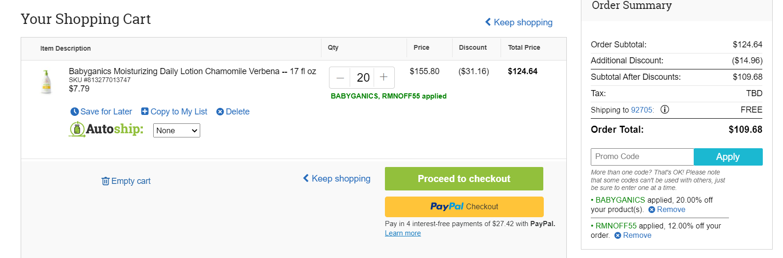Click the Copy to My List plus icon
The height and width of the screenshot is (258, 783).
[145, 111]
